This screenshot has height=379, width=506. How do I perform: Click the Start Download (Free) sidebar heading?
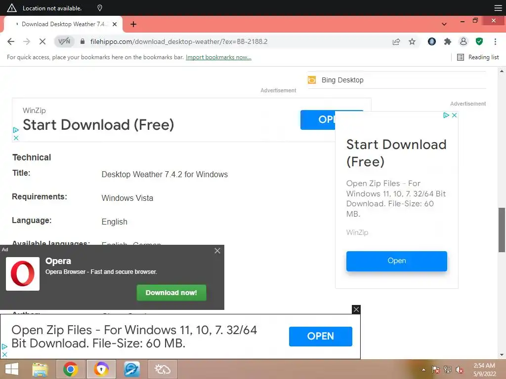pyautogui.click(x=396, y=153)
